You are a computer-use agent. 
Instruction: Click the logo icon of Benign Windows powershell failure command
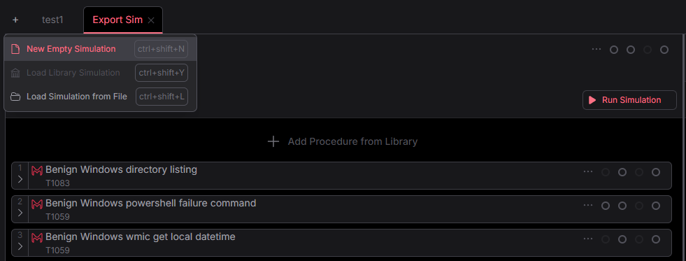coord(37,204)
